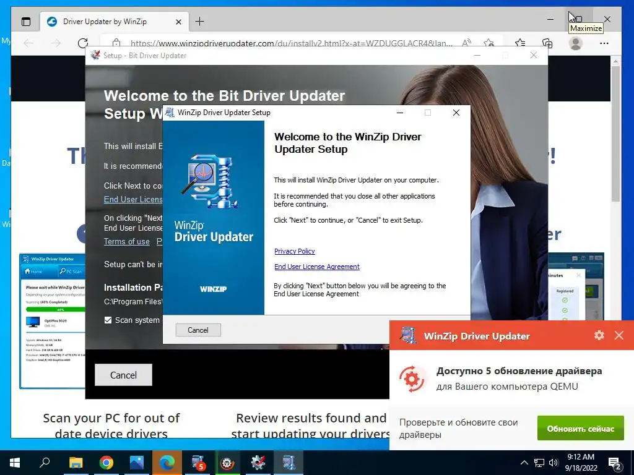Click the driver update gear icon in notification

click(x=412, y=379)
